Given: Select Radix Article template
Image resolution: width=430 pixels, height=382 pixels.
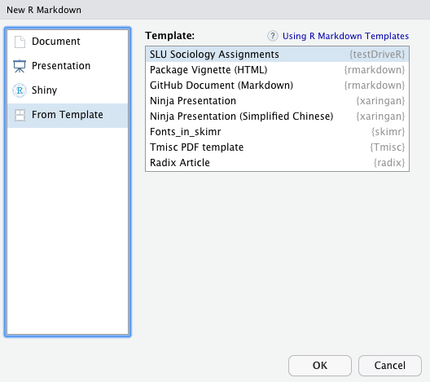Looking at the screenshot, I should pyautogui.click(x=277, y=163).
